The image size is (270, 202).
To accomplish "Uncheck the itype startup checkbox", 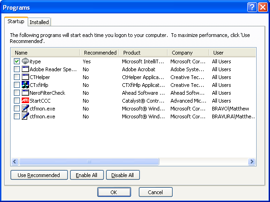I will coord(17,61).
